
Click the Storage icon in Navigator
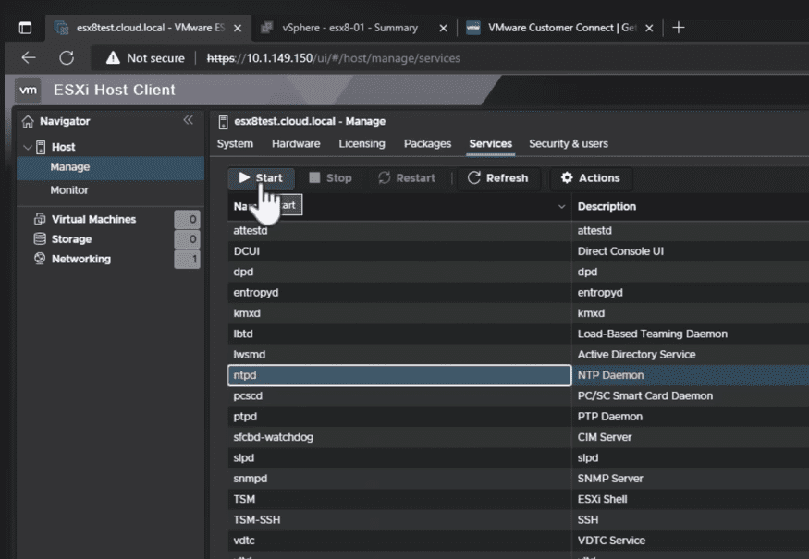(40, 239)
